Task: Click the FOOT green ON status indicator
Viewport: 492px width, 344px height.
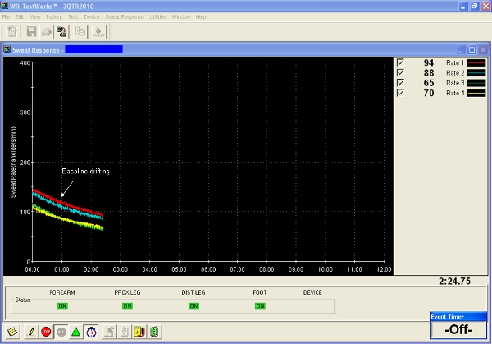Action: coord(260,305)
